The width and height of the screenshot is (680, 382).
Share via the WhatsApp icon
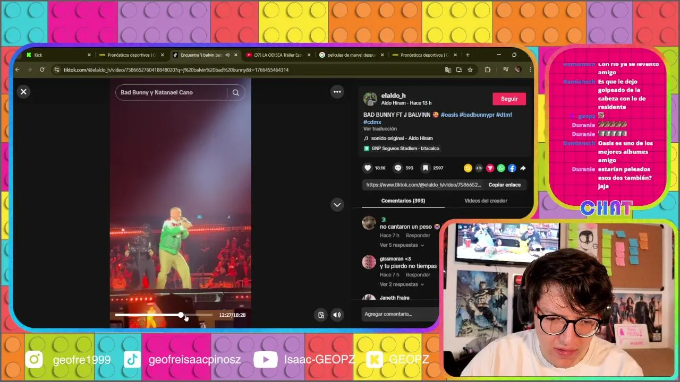click(x=501, y=168)
